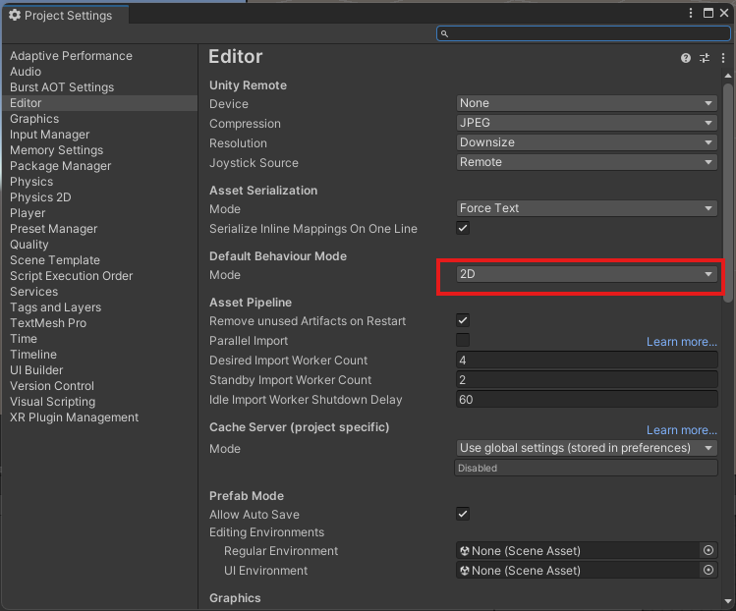Image resolution: width=736 pixels, height=611 pixels.
Task: Open the Editor section kebab menu
Action: (723, 58)
